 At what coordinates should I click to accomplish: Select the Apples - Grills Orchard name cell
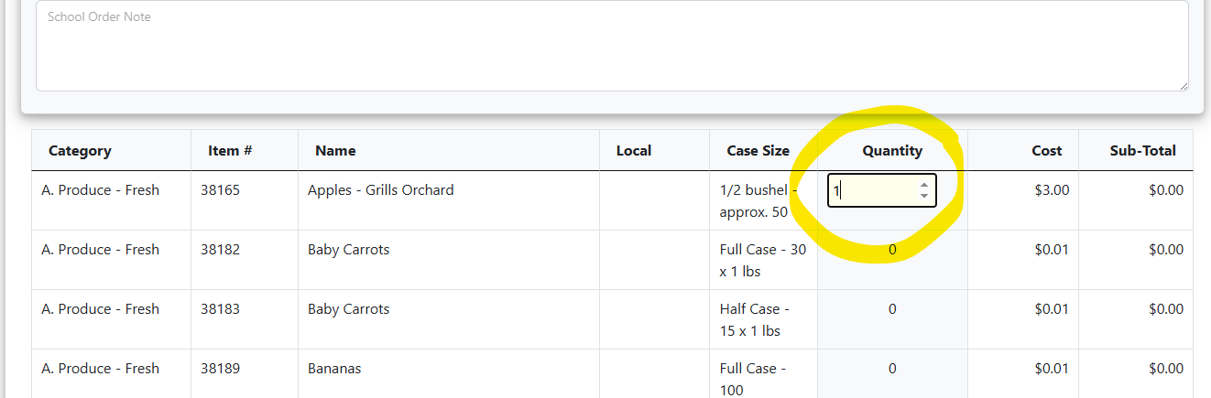coord(380,190)
